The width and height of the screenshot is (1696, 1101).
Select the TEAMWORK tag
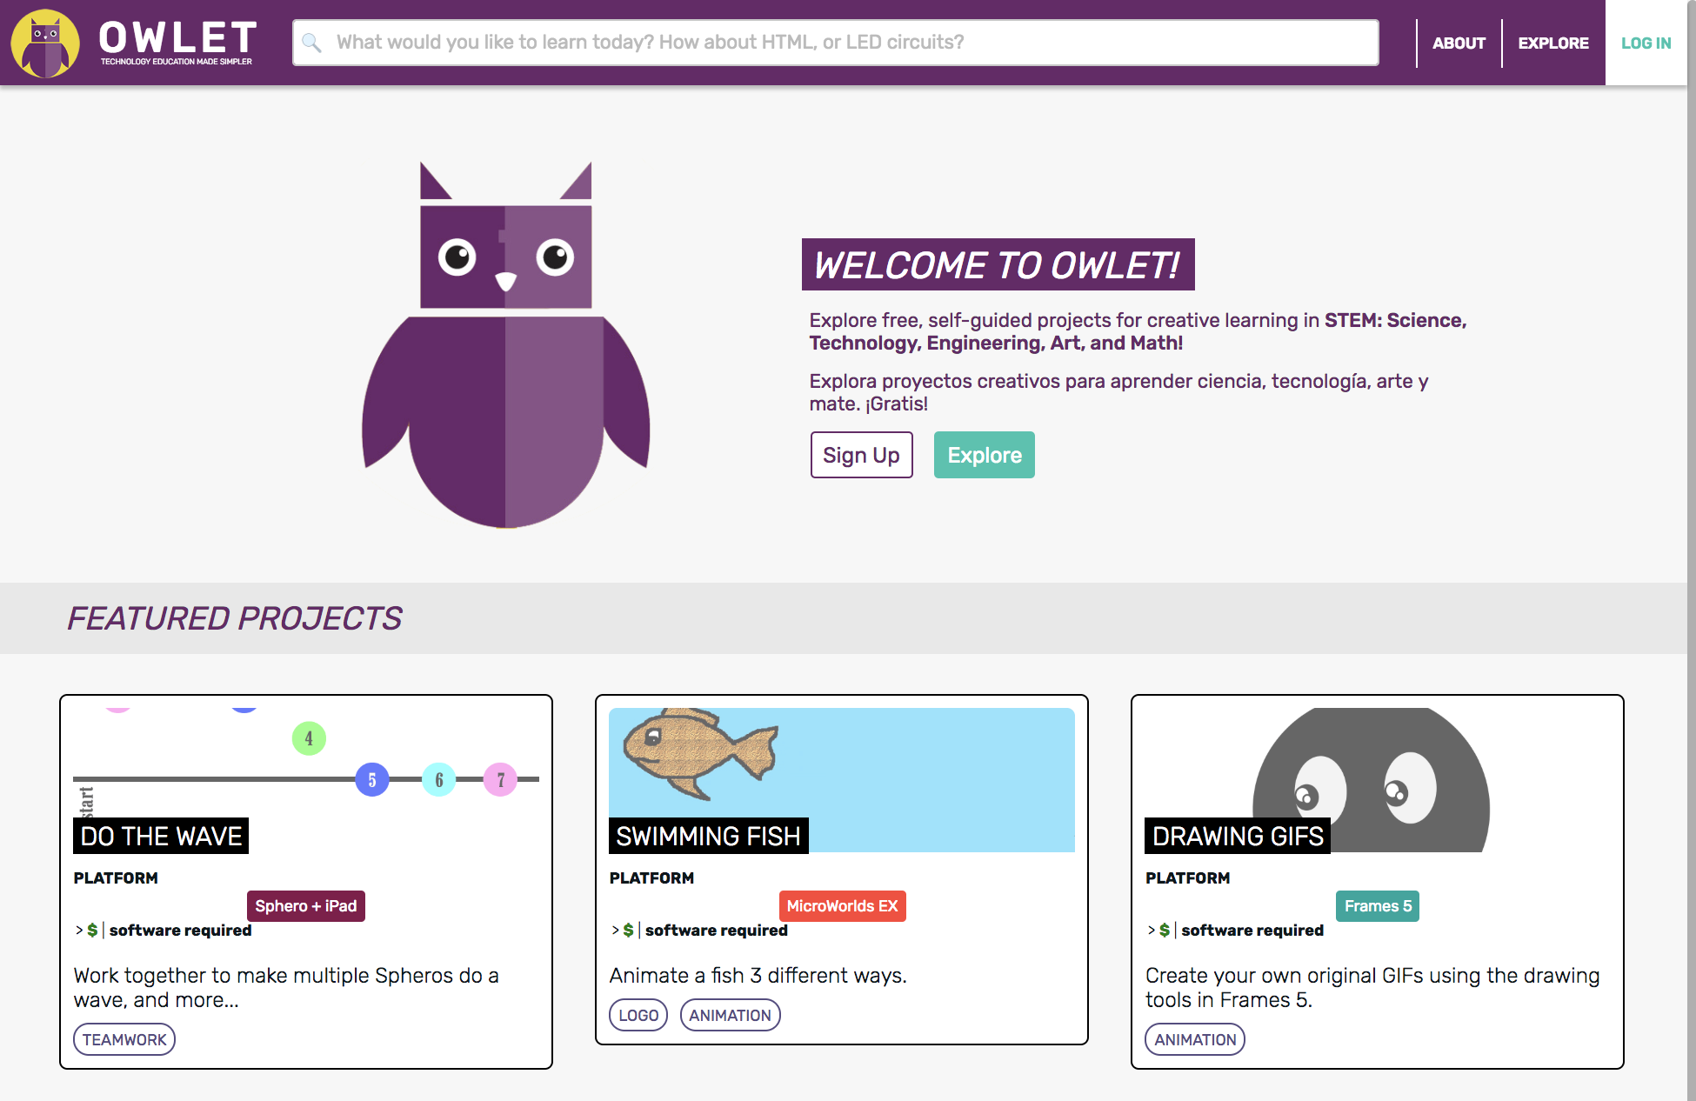coord(124,1040)
